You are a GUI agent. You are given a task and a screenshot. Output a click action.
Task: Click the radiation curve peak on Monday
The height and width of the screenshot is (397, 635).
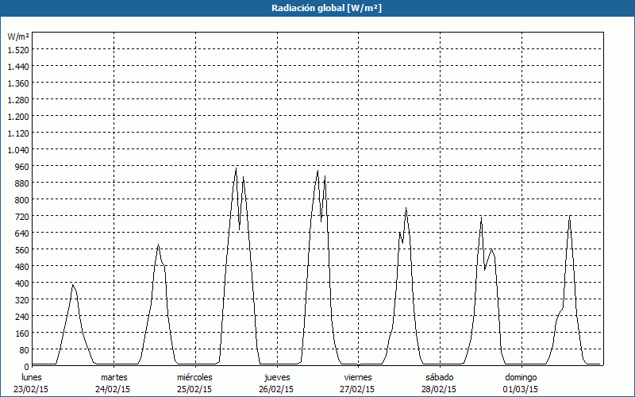73,284
